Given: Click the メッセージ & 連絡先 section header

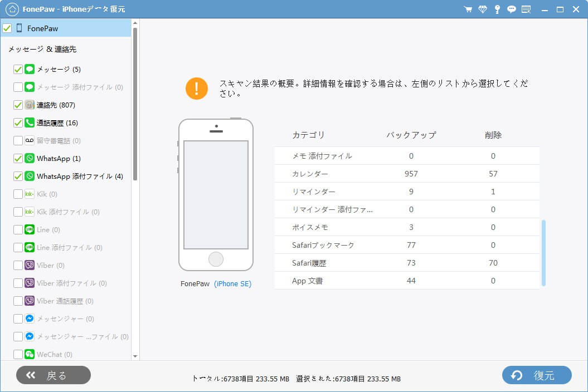Looking at the screenshot, I should coord(42,49).
